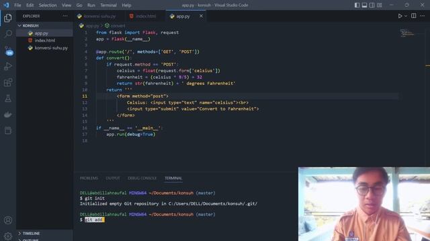Open the Source Control view

pyautogui.click(x=8, y=50)
